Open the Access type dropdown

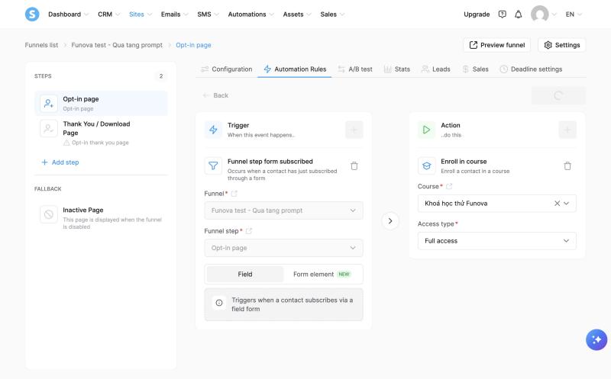click(497, 241)
